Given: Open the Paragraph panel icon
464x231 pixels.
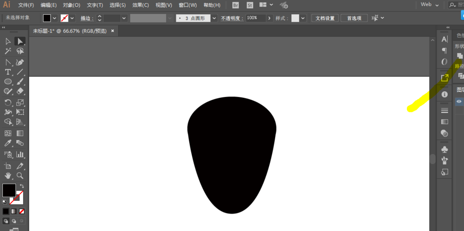Looking at the screenshot, I should pyautogui.click(x=445, y=51).
